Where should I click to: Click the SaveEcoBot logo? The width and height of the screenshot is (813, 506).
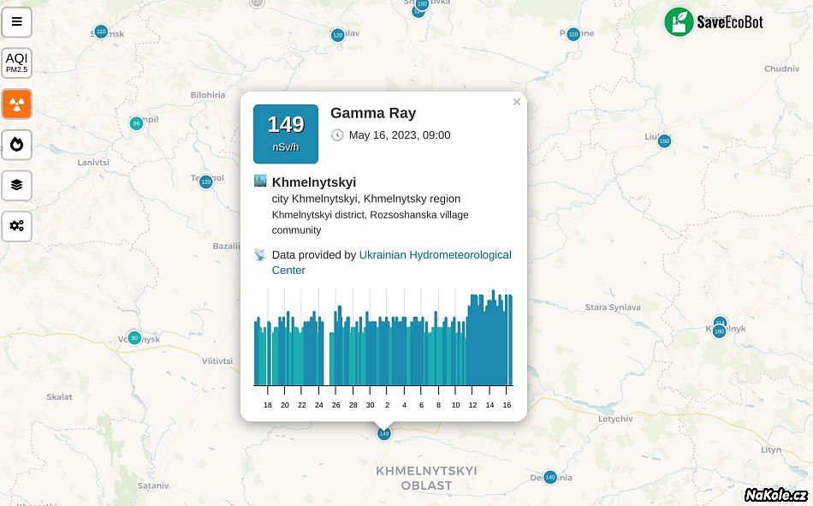714,22
